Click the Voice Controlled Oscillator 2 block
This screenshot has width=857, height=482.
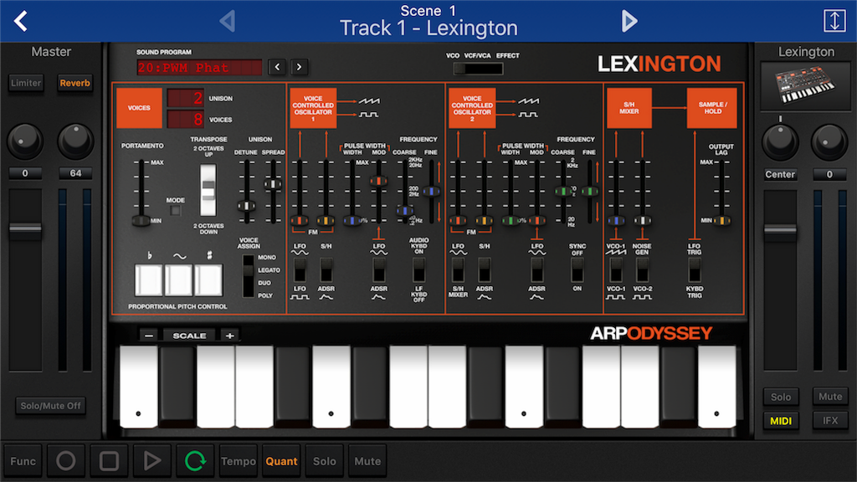[x=472, y=108]
